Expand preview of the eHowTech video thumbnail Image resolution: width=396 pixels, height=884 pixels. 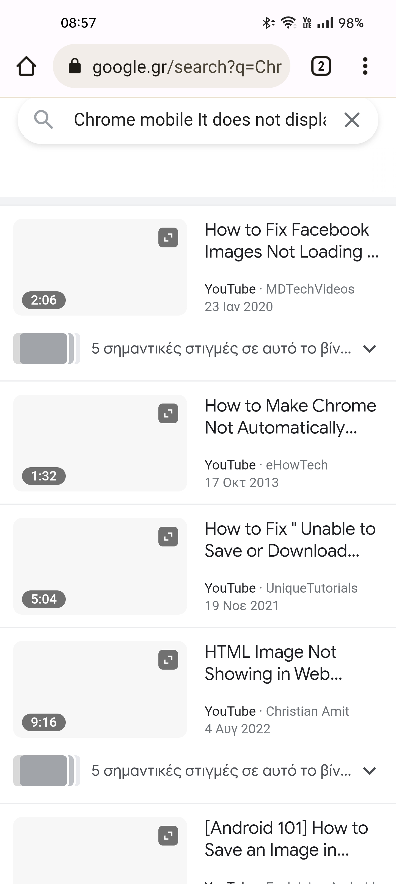(168, 413)
